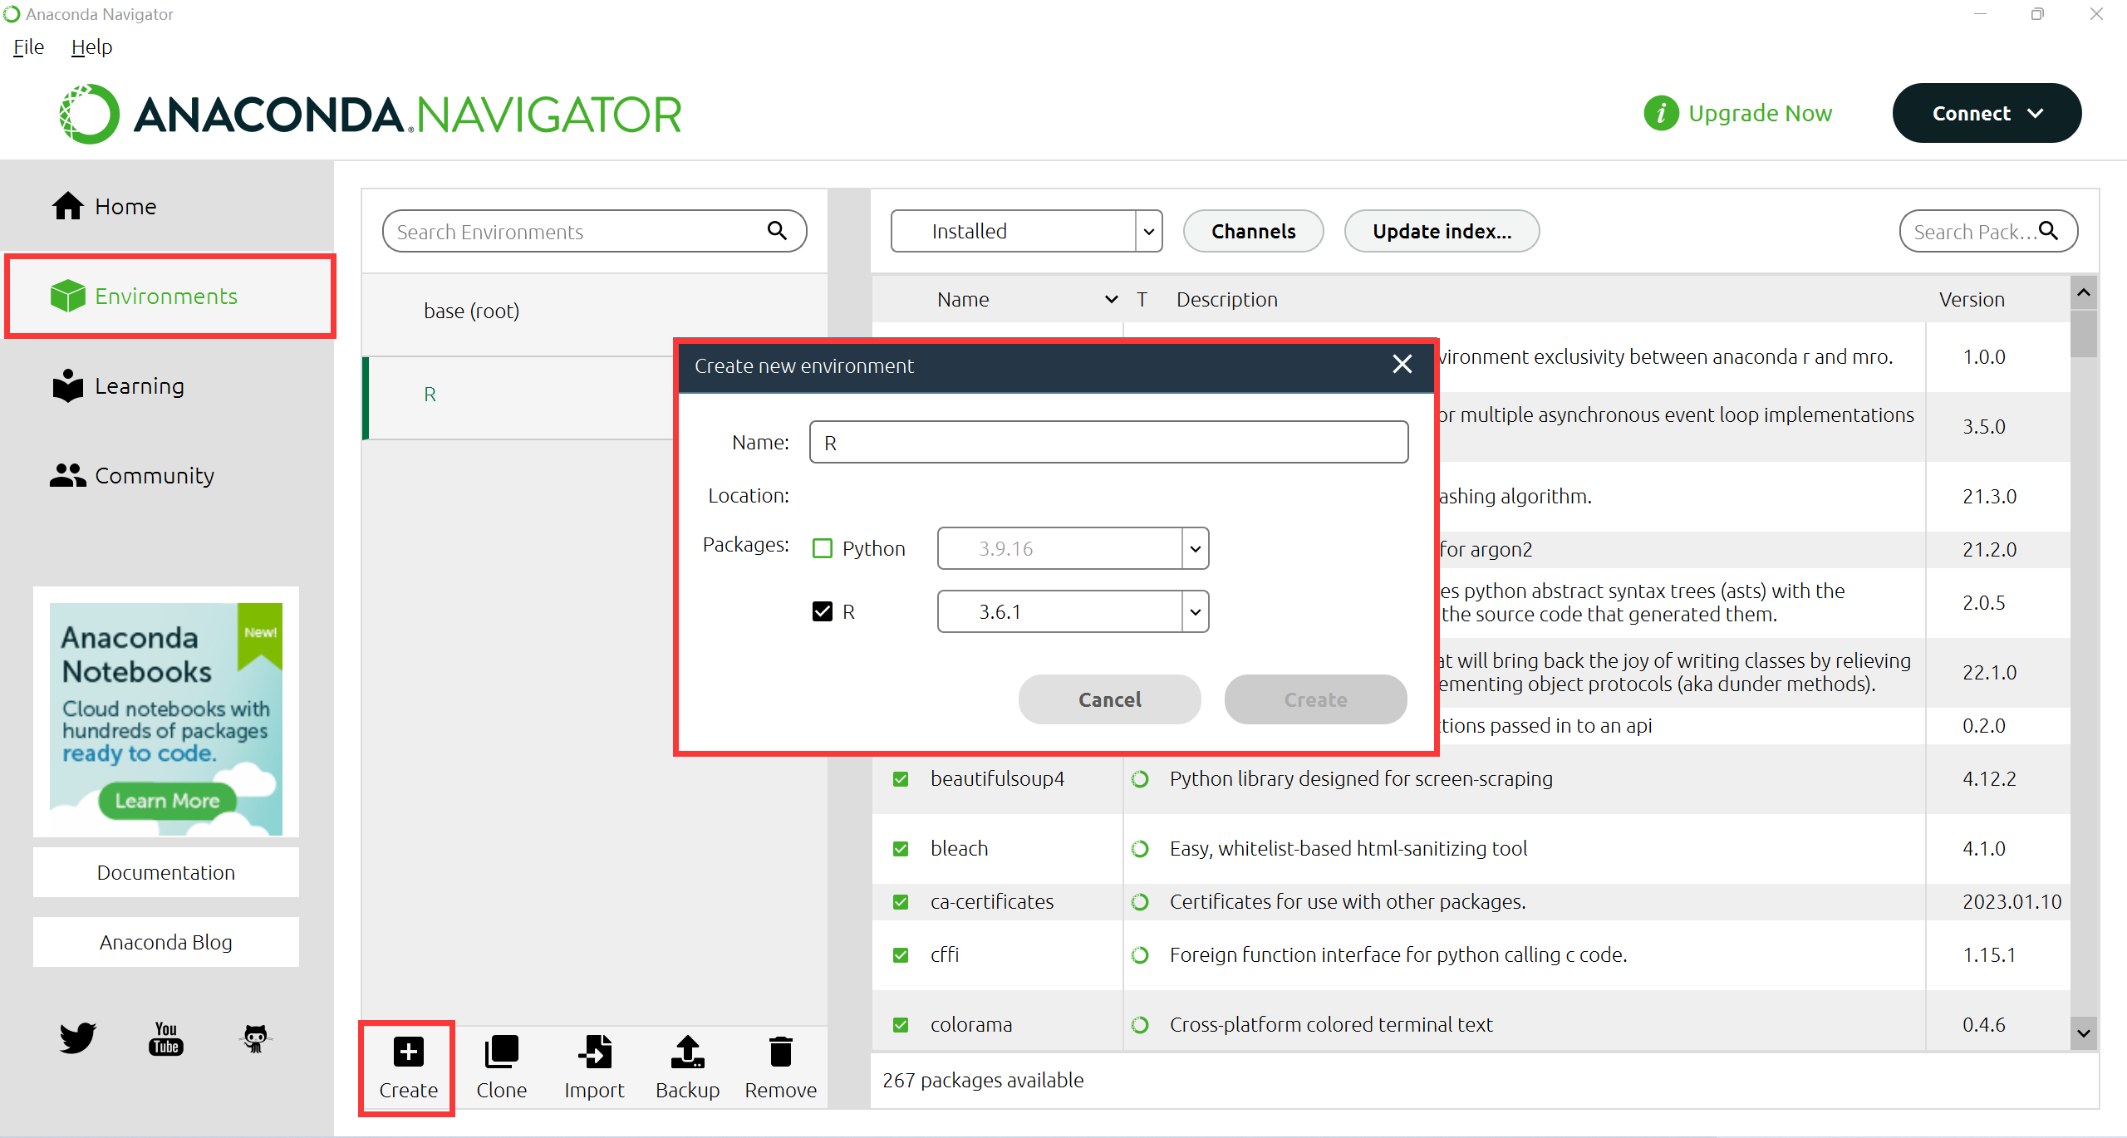The height and width of the screenshot is (1138, 2127).
Task: Toggle the beautifulsoup4 package checkbox
Action: coord(901,779)
